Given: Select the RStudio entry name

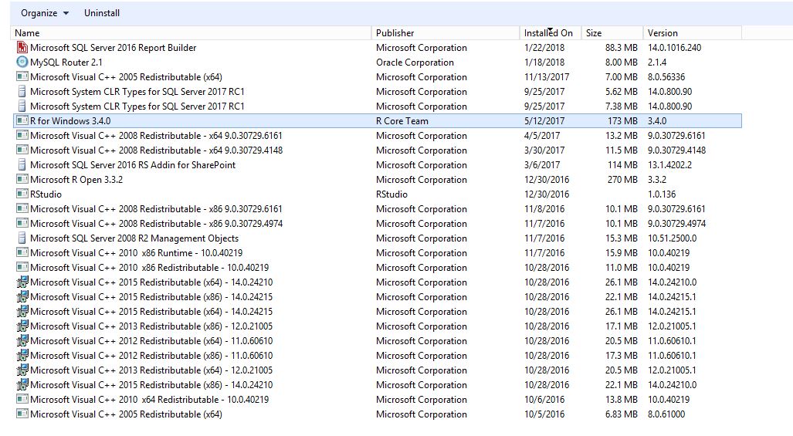Looking at the screenshot, I should [x=46, y=194].
